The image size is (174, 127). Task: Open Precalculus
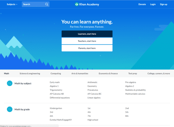coord(93,90)
